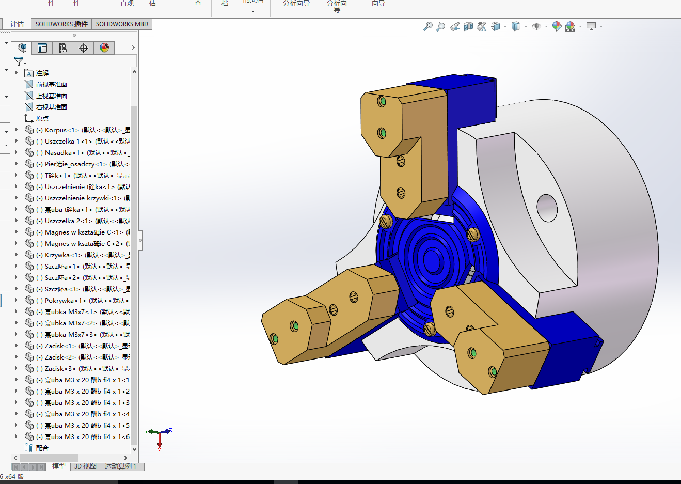Click the Previous View icon
The width and height of the screenshot is (681, 484).
[455, 26]
